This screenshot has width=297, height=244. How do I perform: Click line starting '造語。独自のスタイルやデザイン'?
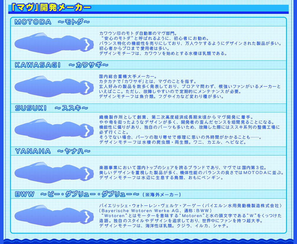pyautogui.click(x=181, y=221)
